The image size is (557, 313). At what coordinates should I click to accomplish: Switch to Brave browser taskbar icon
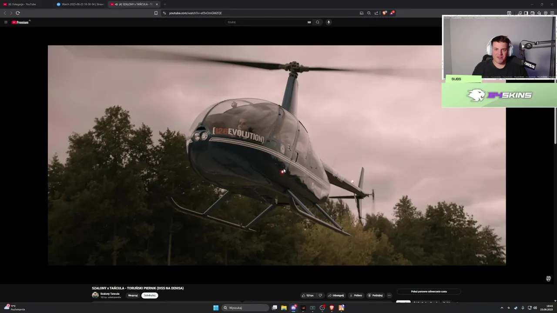click(x=332, y=308)
